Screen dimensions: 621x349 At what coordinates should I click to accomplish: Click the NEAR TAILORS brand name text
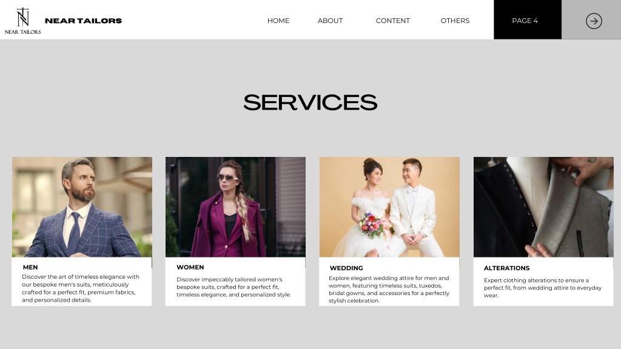tap(83, 21)
